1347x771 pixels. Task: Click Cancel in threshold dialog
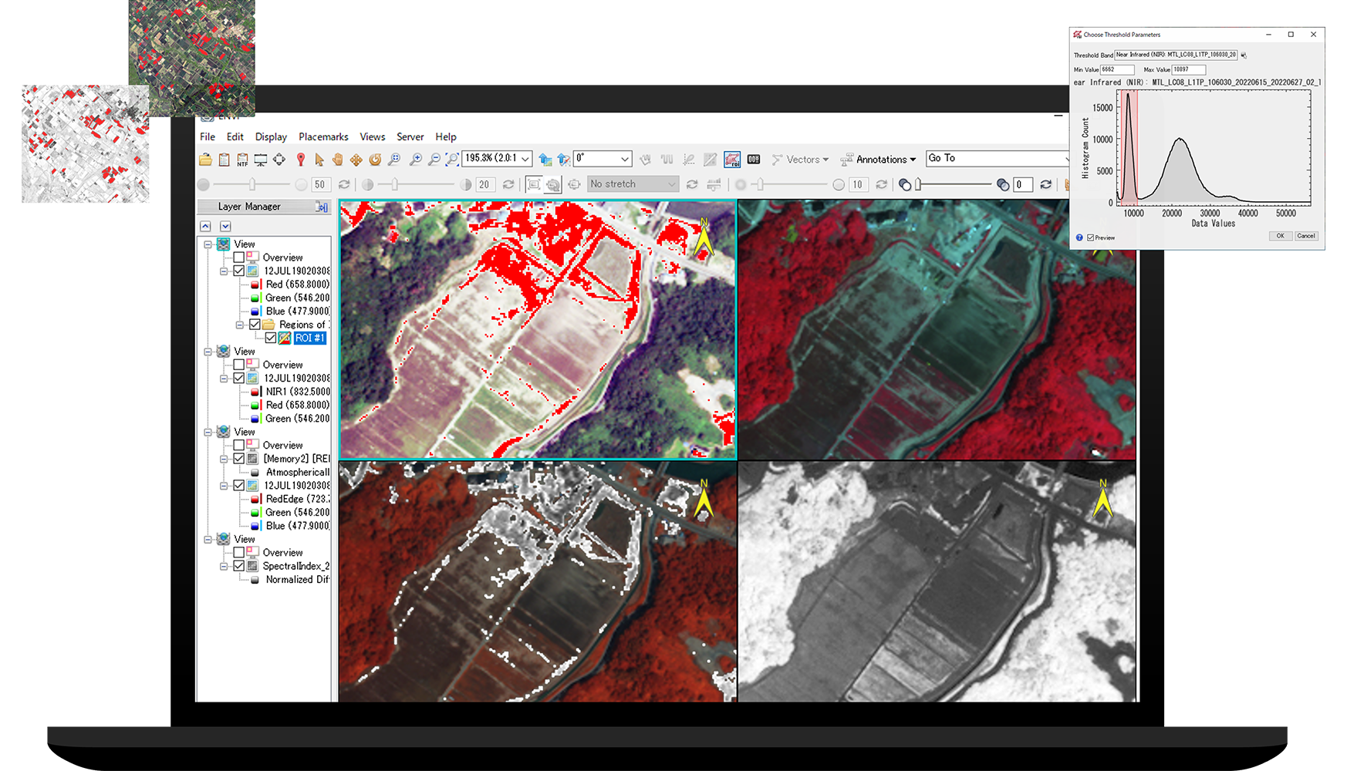point(1305,236)
